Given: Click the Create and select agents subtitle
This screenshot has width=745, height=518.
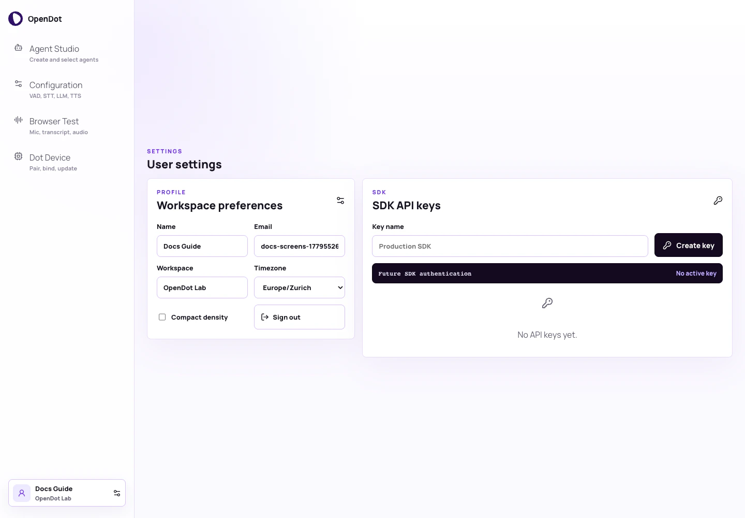Looking at the screenshot, I should [x=64, y=60].
